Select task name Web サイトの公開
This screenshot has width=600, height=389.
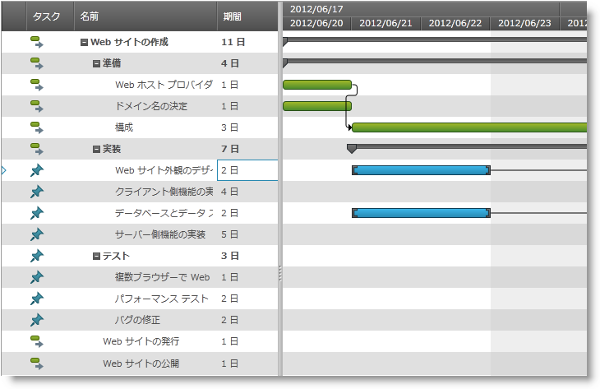click(141, 364)
